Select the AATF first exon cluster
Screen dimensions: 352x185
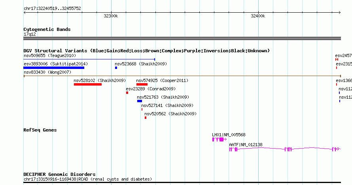[x=233, y=149]
